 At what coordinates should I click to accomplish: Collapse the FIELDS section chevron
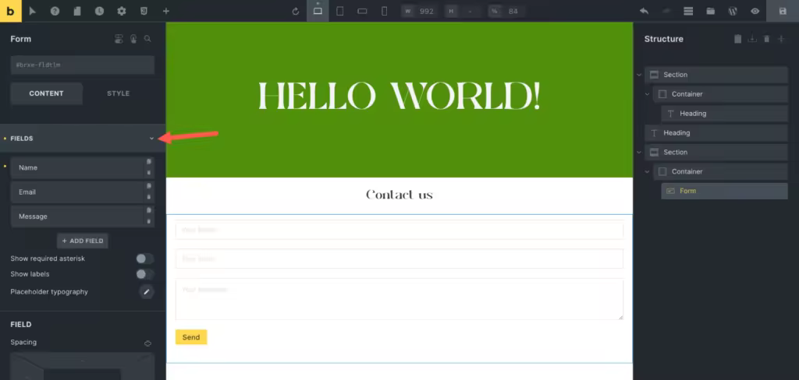point(151,139)
